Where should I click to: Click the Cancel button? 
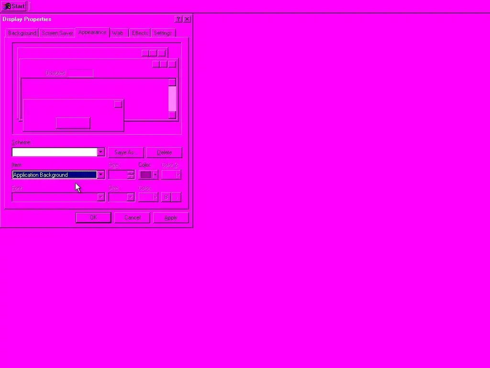[x=132, y=218]
